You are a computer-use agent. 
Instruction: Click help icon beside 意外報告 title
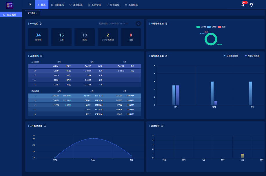pos(162,126)
